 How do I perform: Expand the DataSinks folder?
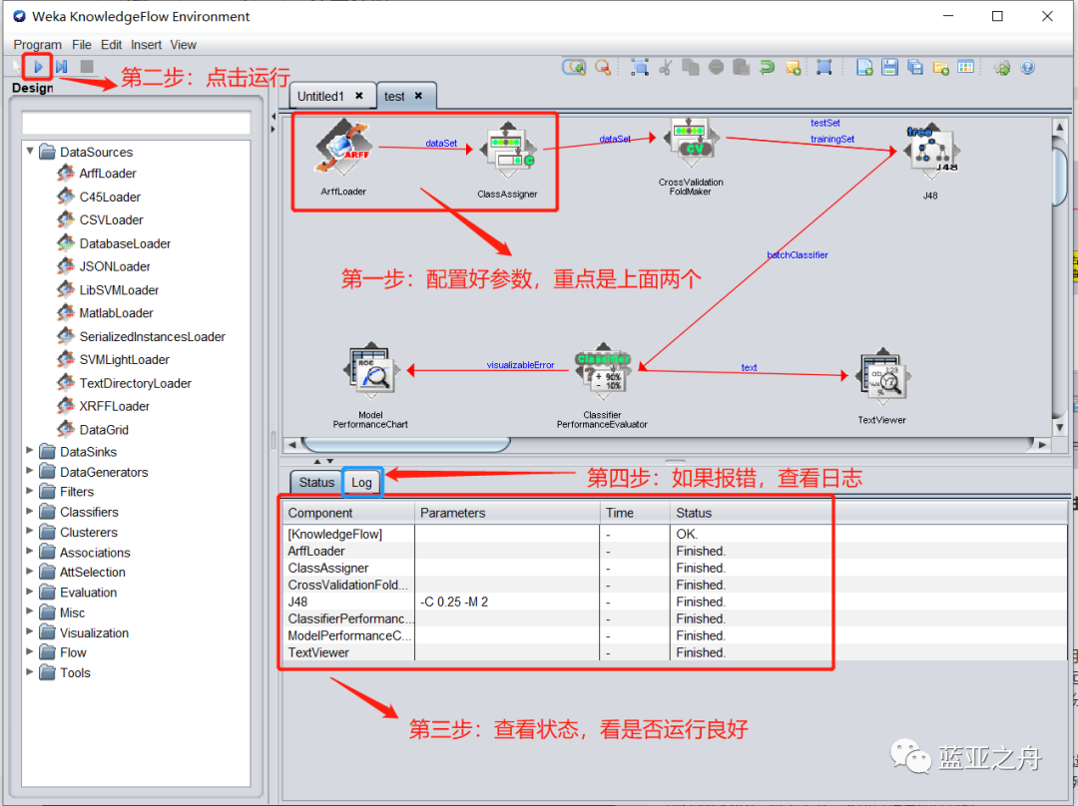[30, 451]
